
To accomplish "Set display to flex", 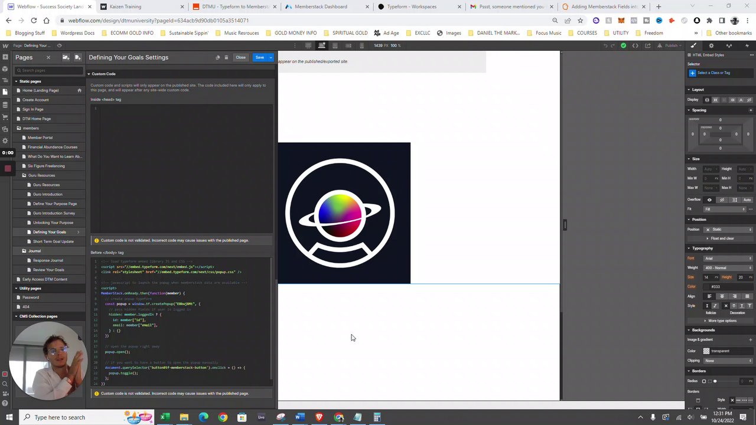I will pyautogui.click(x=715, y=100).
